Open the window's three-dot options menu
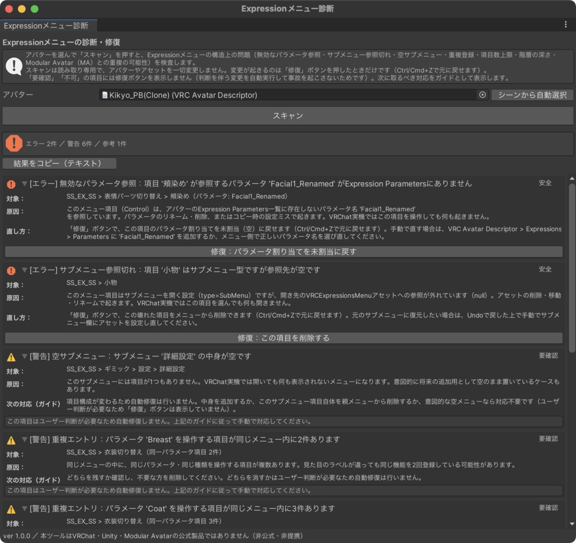Screen dimensions: 576x543 565,25
